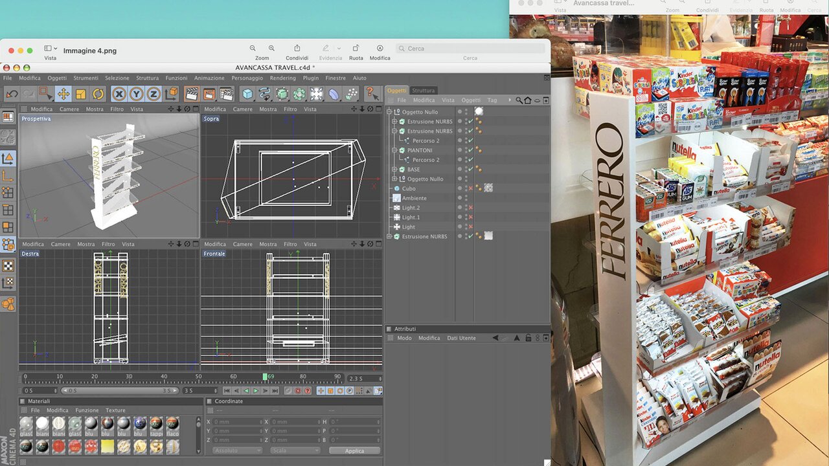Image resolution: width=829 pixels, height=466 pixels.
Task: Click the Applica button
Action: [x=354, y=450]
